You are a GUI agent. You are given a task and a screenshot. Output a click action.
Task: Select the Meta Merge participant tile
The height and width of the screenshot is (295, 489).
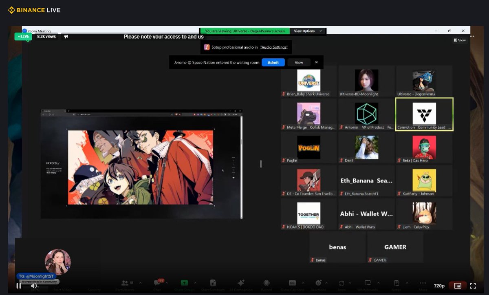pos(308,114)
